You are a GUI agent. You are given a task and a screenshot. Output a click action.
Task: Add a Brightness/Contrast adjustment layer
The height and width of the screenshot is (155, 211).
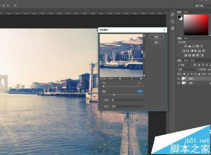(186, 46)
